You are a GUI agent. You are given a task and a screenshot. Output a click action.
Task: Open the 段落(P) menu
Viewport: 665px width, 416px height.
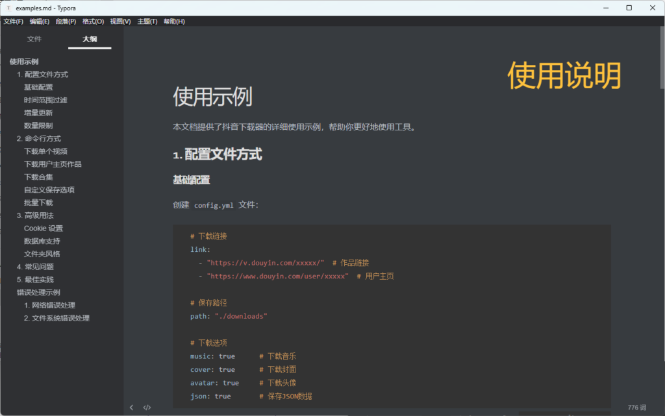click(66, 21)
